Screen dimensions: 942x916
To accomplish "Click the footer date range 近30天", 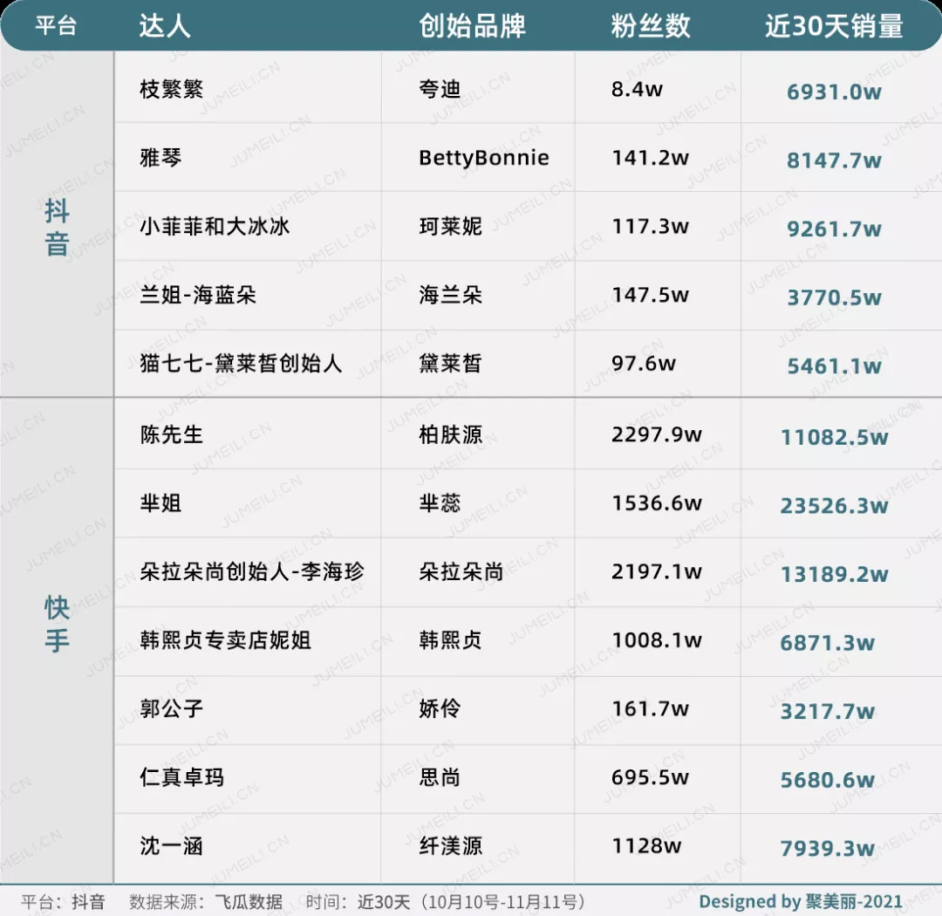I will [383, 901].
